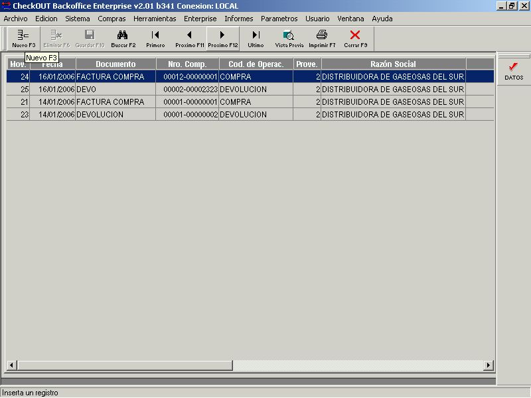Open the Archivo menu
531x398 pixels.
point(15,19)
